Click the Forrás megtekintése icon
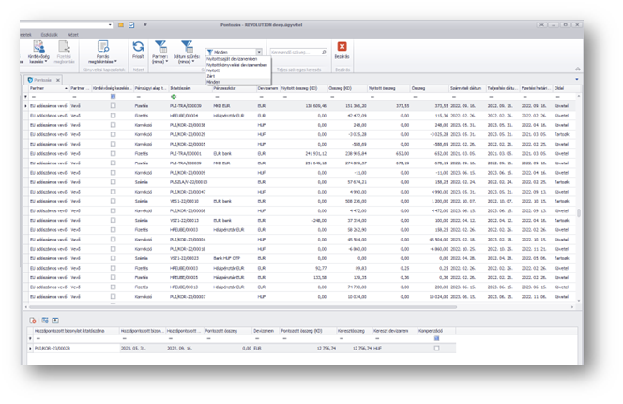This screenshot has height=404, width=623. pyautogui.click(x=102, y=47)
